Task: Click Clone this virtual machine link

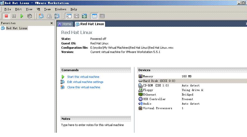Action: 84,87
